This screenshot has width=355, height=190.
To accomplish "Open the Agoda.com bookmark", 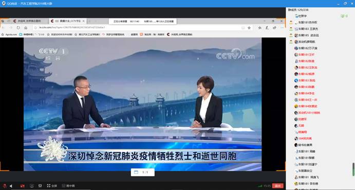I will pos(9,34).
